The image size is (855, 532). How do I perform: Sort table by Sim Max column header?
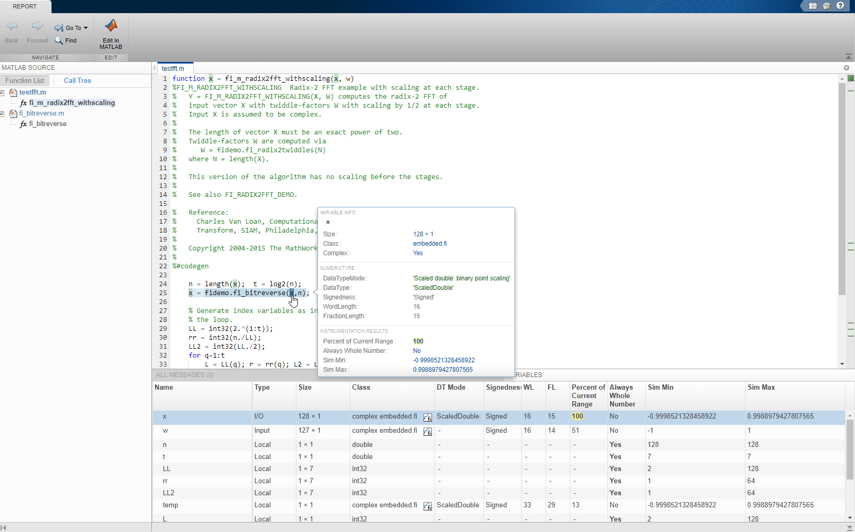761,387
